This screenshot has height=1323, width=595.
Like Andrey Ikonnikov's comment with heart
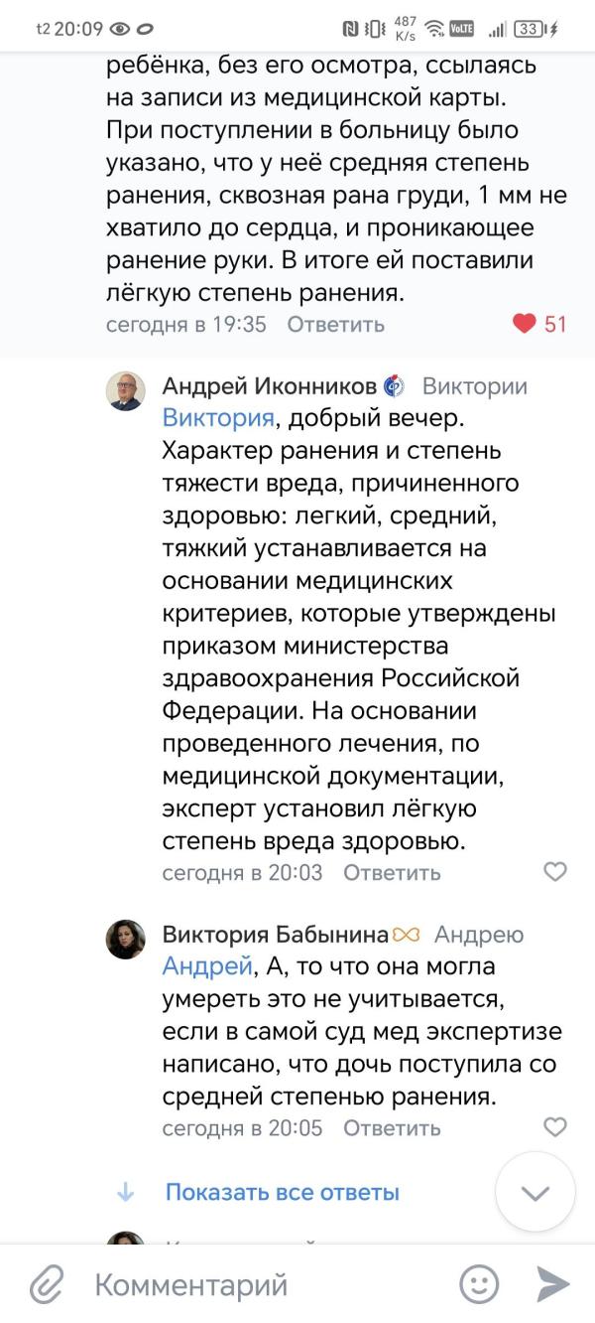coord(555,872)
